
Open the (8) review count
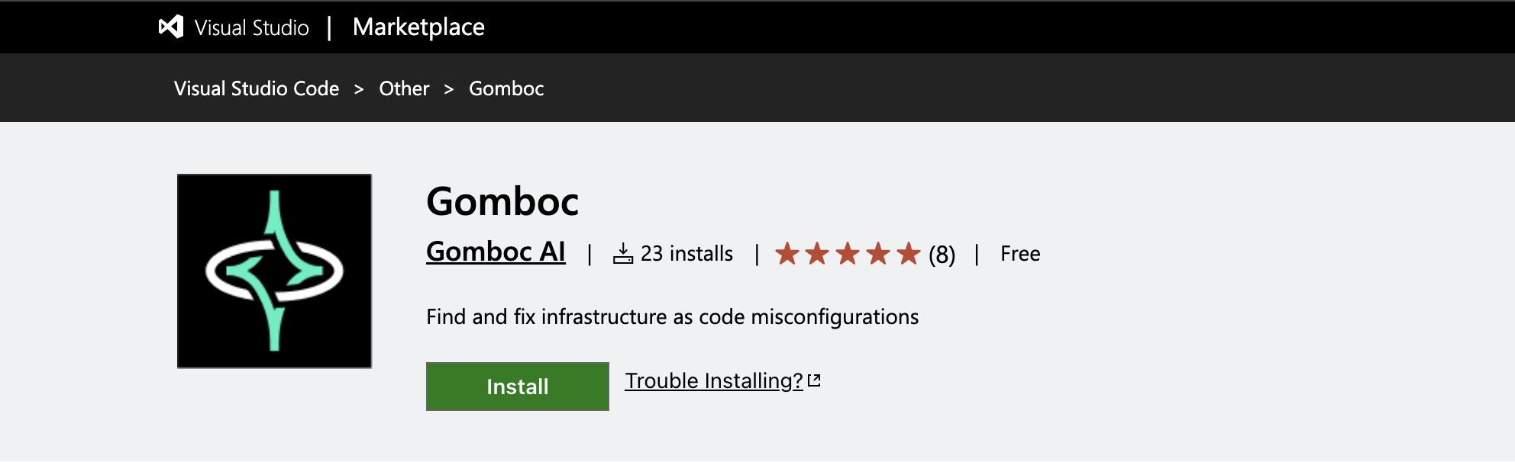tap(942, 255)
